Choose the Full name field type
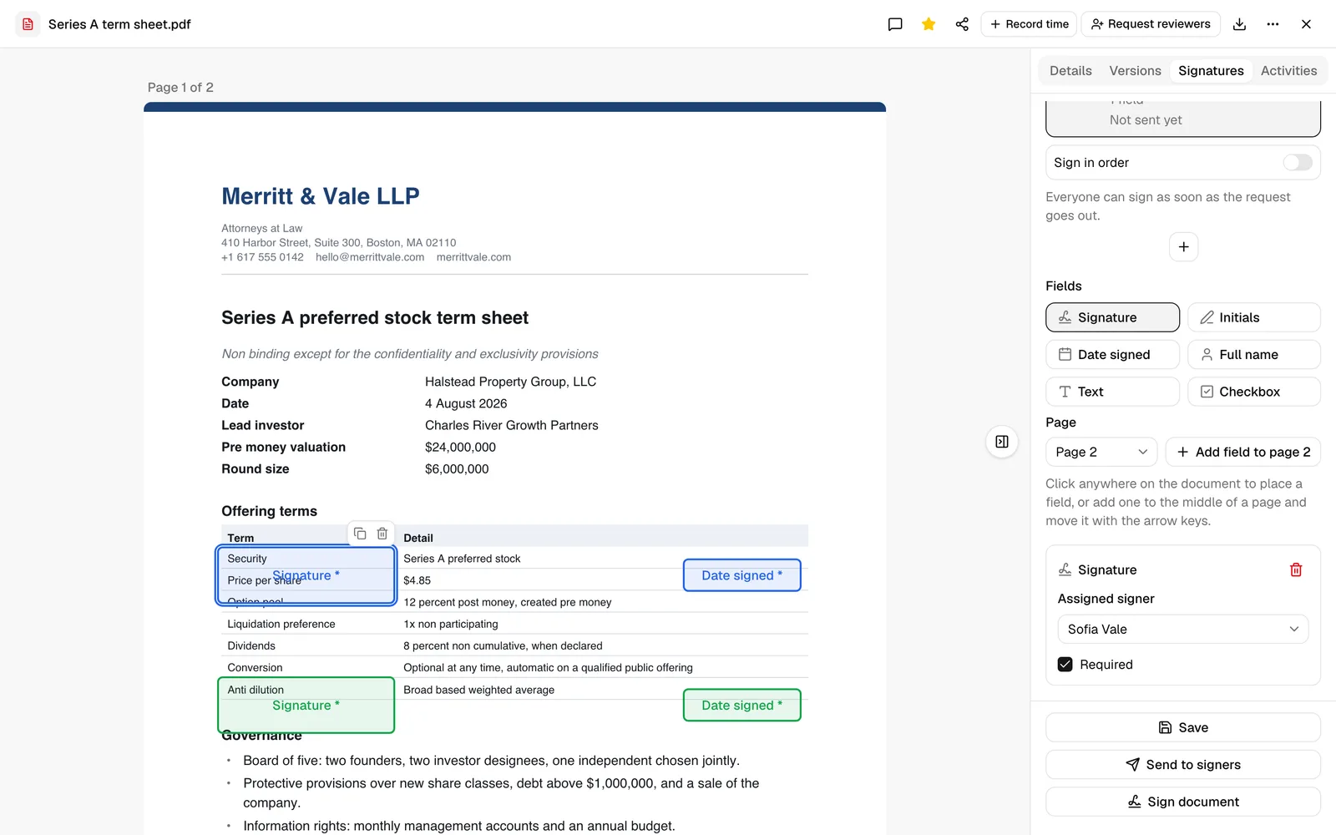 [1253, 355]
